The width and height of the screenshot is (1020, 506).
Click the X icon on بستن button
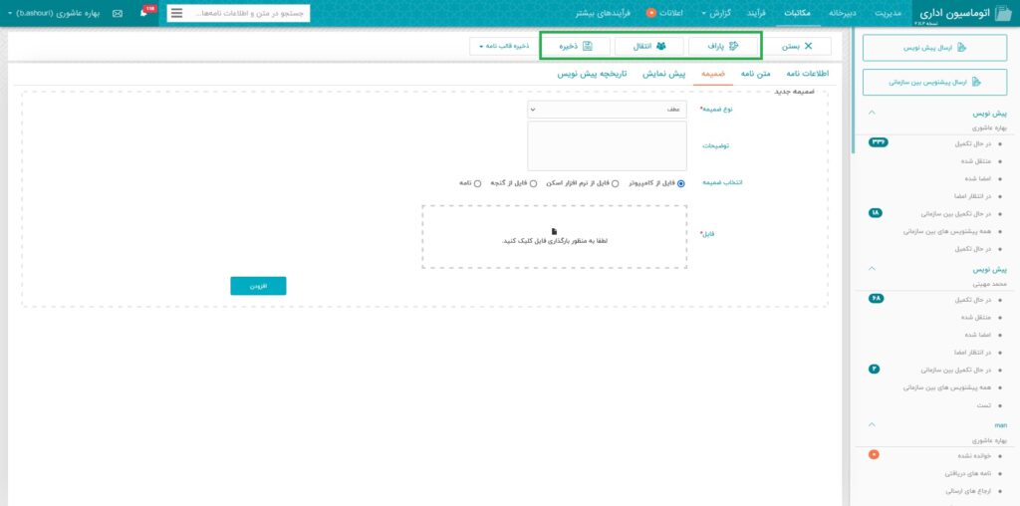click(808, 46)
